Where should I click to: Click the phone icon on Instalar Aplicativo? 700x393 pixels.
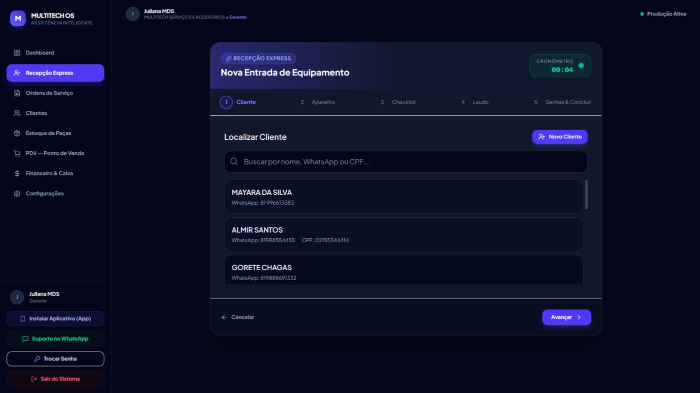click(x=22, y=319)
